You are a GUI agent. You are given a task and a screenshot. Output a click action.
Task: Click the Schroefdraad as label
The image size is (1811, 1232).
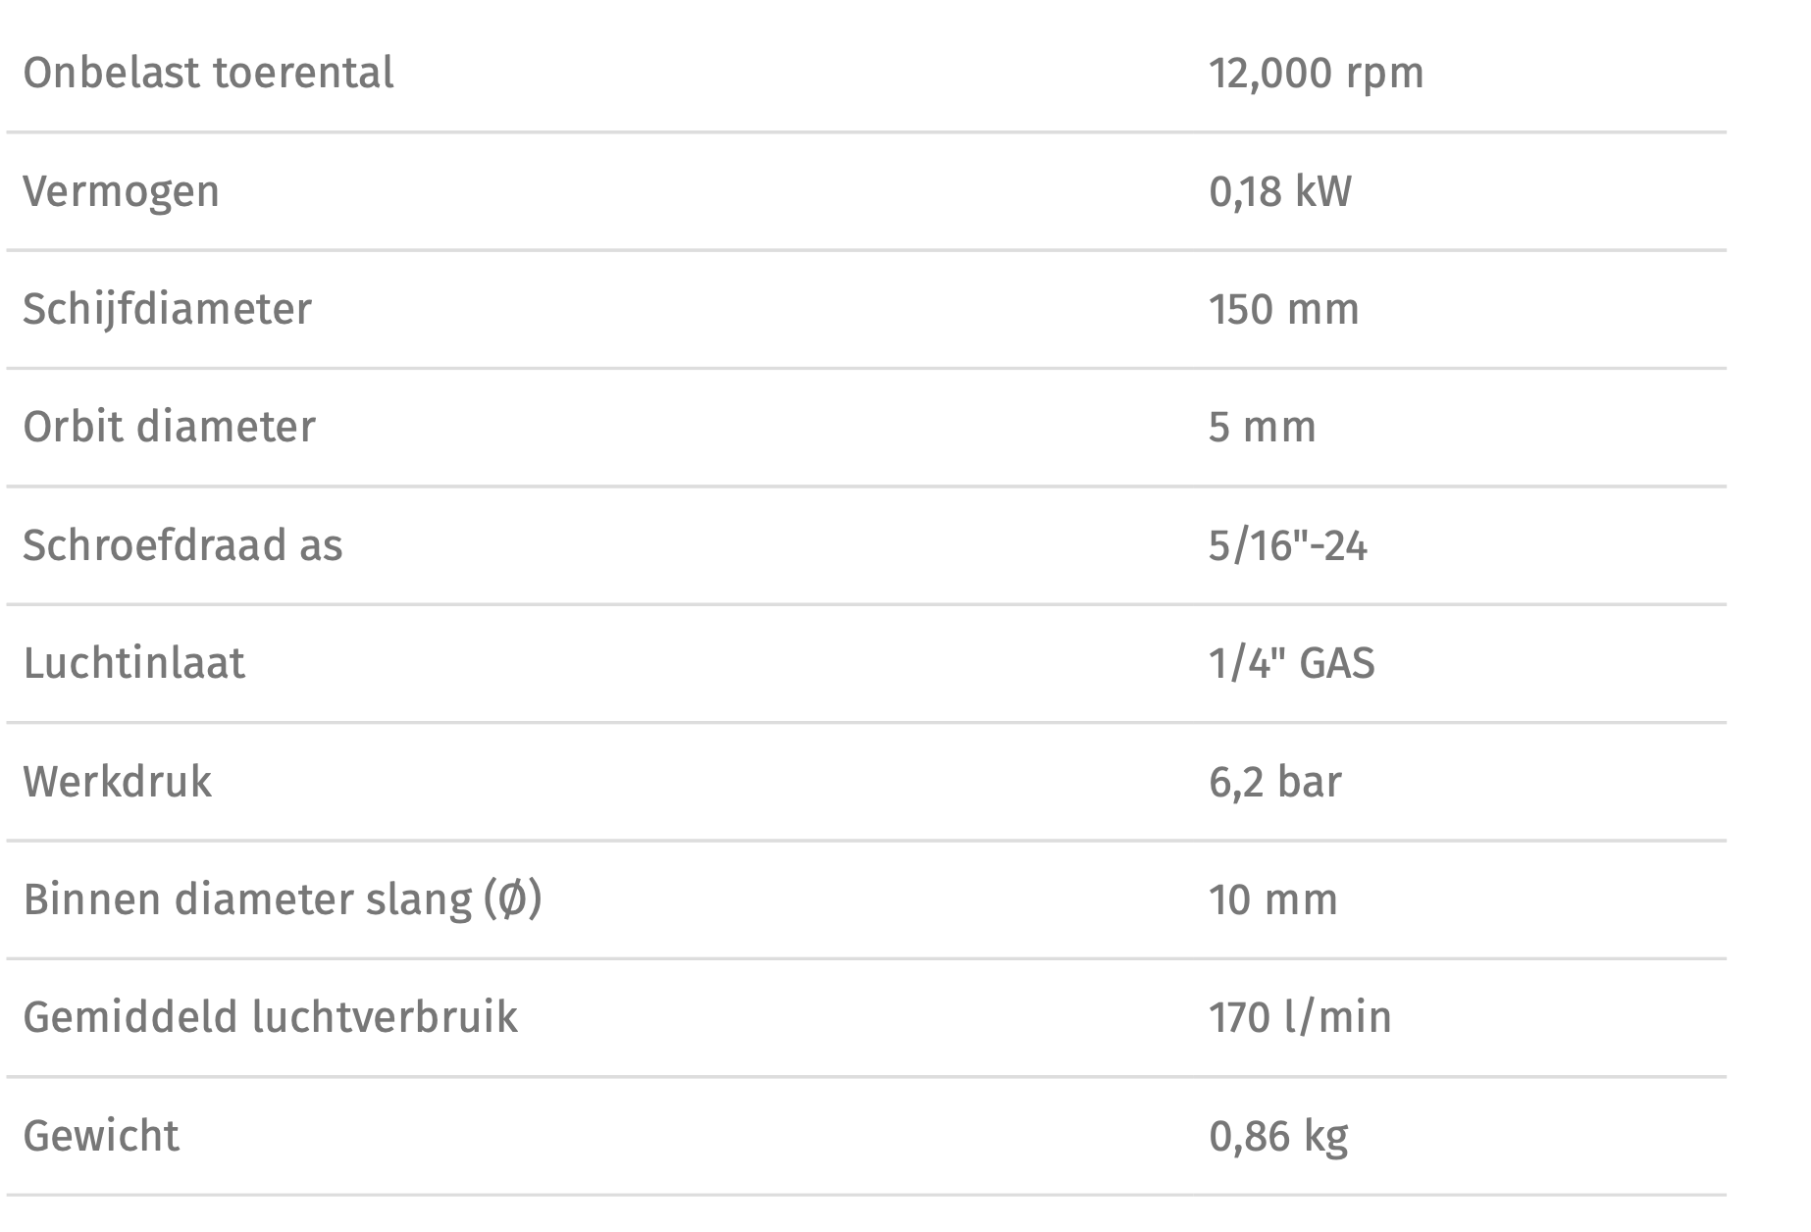[x=182, y=545]
